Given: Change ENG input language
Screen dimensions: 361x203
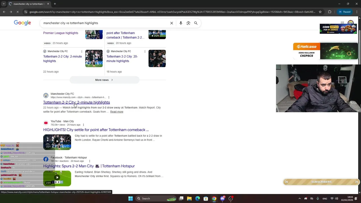Looking at the screenshot, I should click(325, 198).
